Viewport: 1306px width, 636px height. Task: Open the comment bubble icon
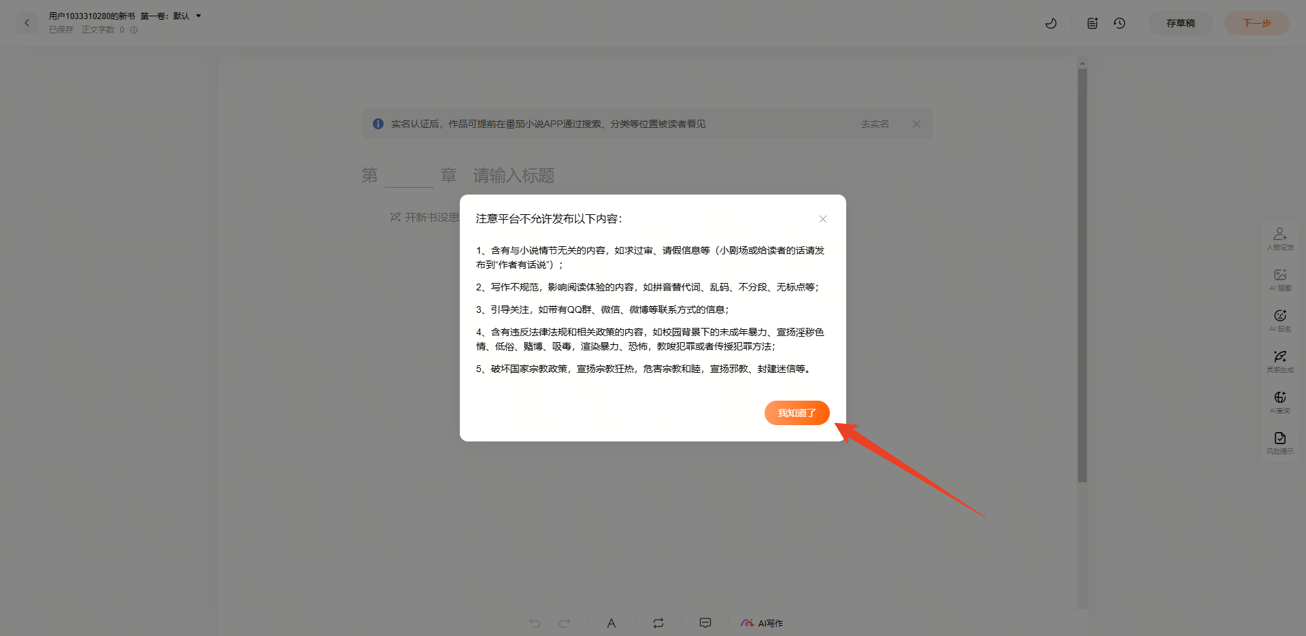point(705,623)
